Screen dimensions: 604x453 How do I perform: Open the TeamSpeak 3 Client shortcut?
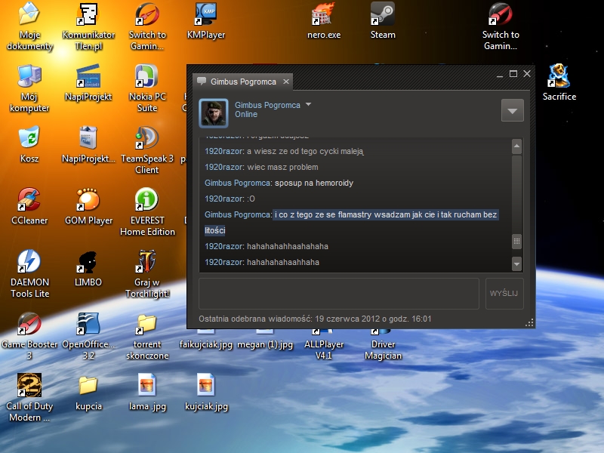pyautogui.click(x=146, y=138)
